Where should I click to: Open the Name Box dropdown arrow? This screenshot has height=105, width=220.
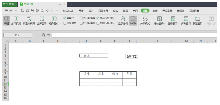[x=32, y=35]
